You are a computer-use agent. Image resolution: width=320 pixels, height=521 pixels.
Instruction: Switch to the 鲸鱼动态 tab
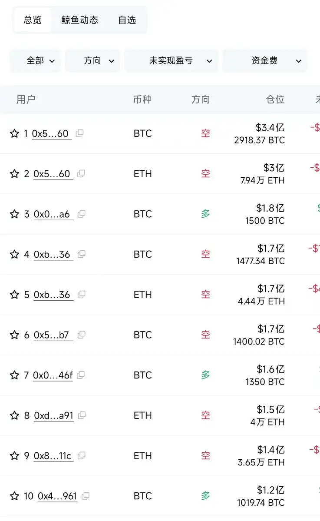pos(79,20)
